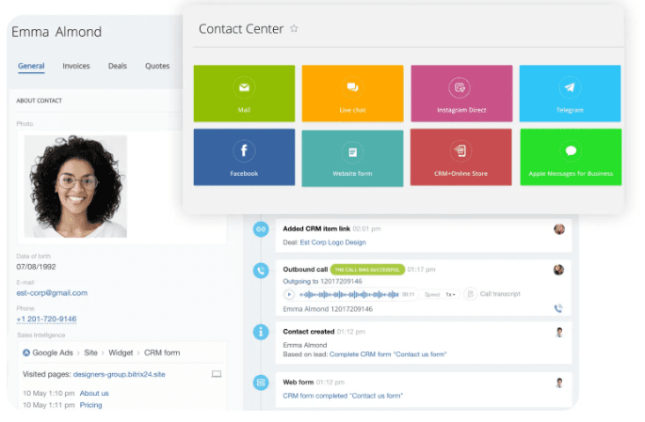Viewport: 645px width, 422px height.
Task: Click the "Contact created" entry title
Action: click(309, 332)
